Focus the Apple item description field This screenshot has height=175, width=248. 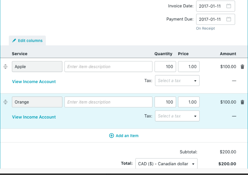(x=108, y=67)
